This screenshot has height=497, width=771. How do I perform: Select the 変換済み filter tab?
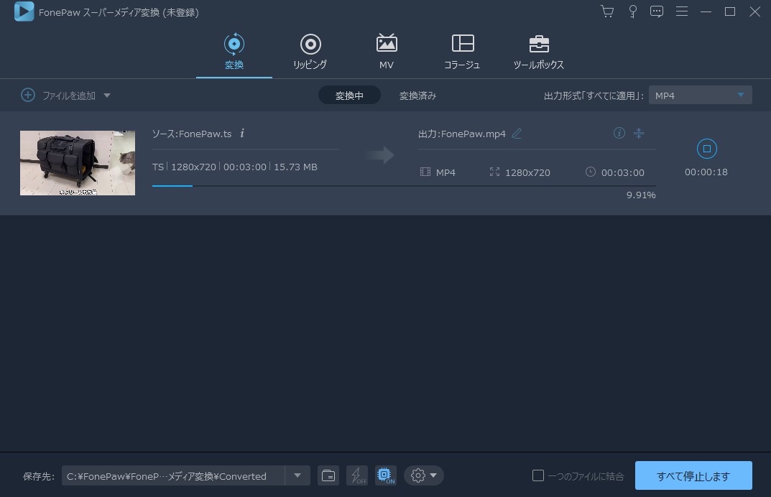(417, 96)
